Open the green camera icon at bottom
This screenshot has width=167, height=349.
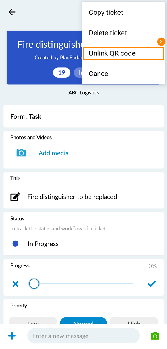[155, 336]
